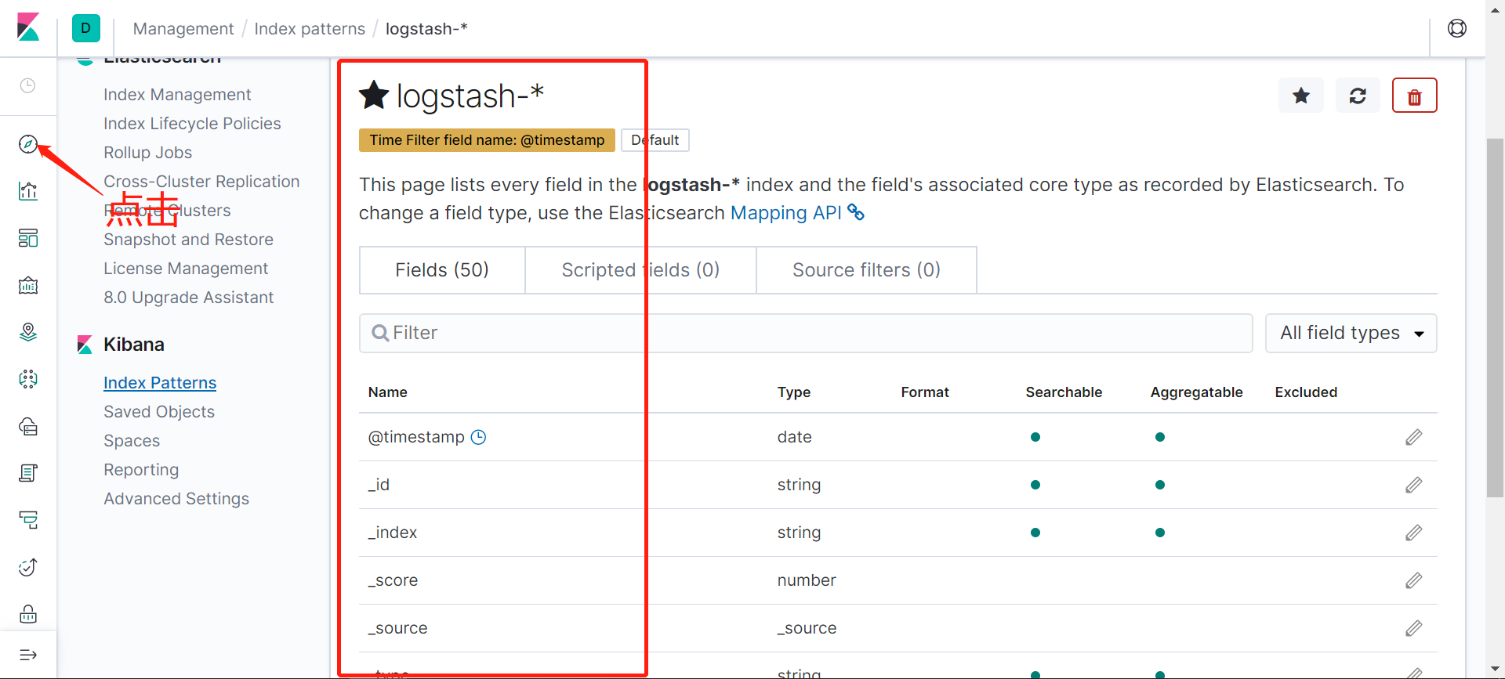Edit the _id field pencil icon

pos(1413,485)
